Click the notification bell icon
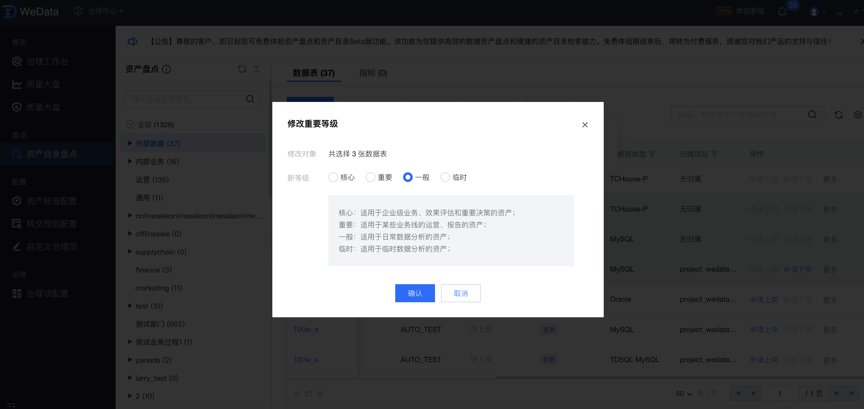Image resolution: width=864 pixels, height=409 pixels. [782, 12]
